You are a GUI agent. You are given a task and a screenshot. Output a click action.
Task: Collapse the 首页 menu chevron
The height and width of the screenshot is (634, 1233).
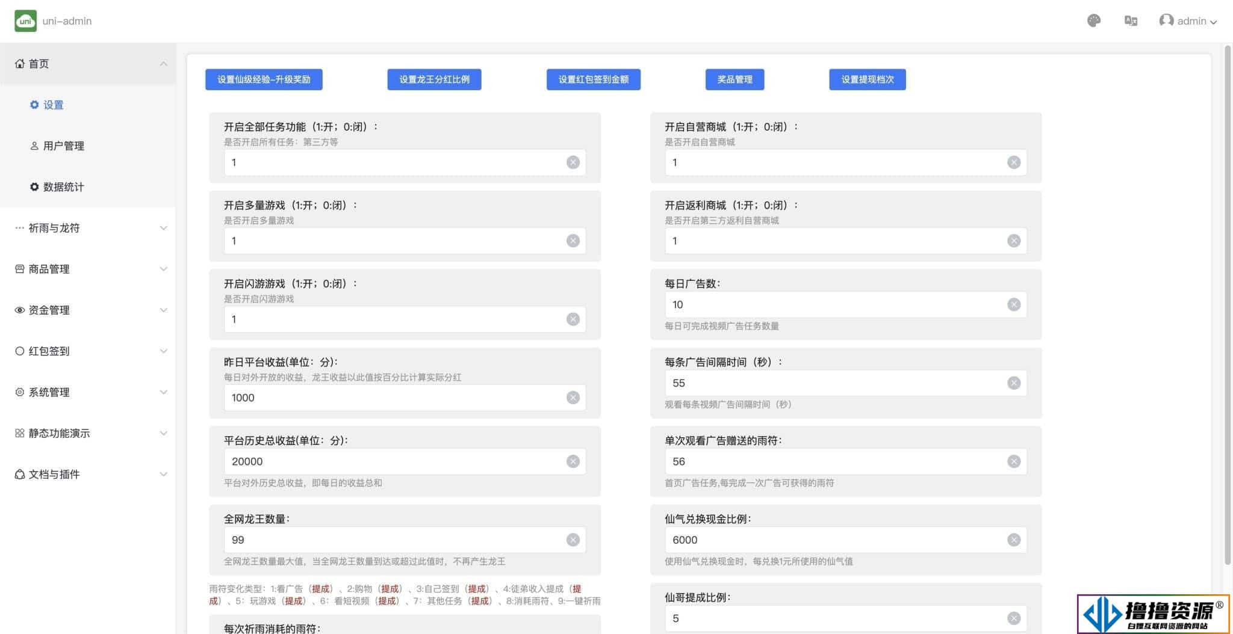pos(163,64)
